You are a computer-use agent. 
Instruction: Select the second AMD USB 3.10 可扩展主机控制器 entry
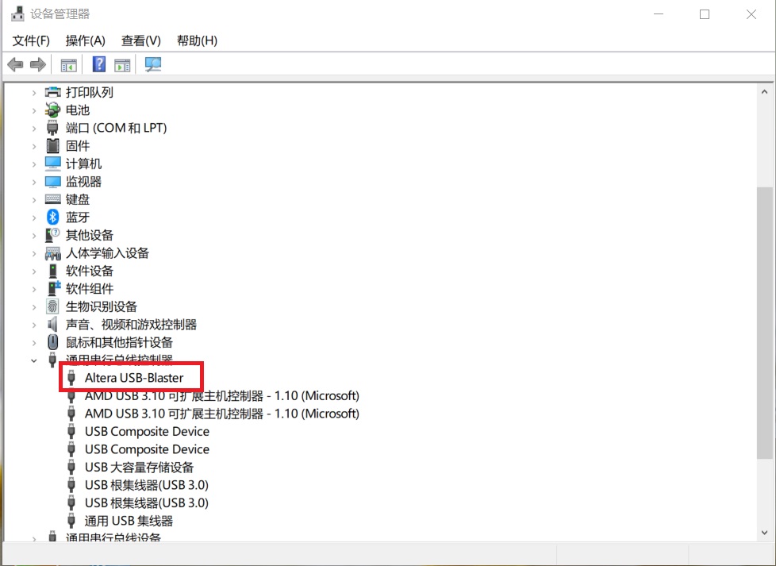221,414
